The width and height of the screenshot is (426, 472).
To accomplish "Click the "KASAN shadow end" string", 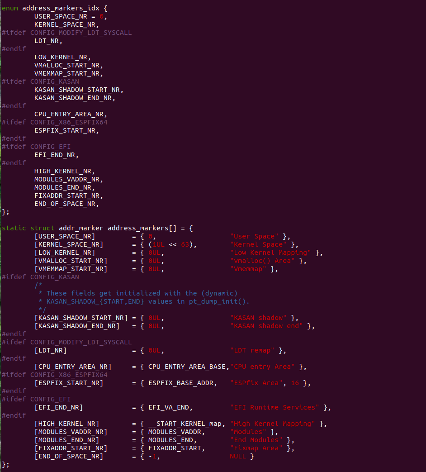I will click(266, 326).
